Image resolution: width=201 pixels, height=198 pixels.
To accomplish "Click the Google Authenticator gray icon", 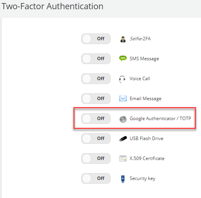I will coord(123,119).
